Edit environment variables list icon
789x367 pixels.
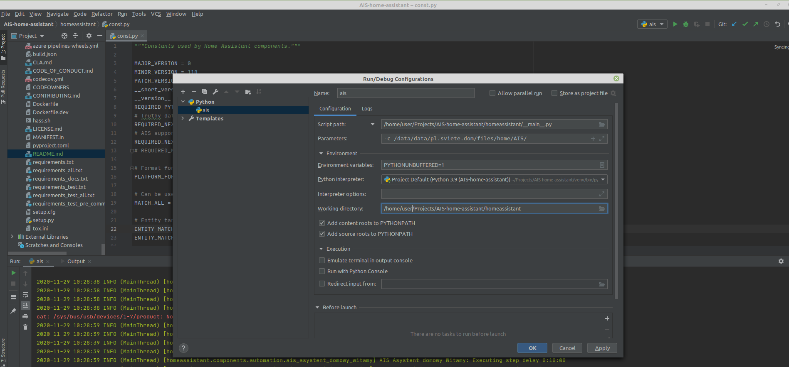(x=602, y=165)
